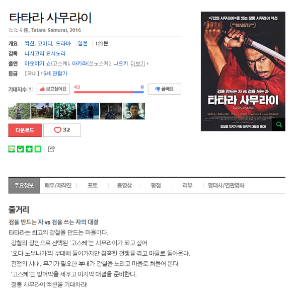Open the share arrow icon
This screenshot has height=298, width=302.
51,149
